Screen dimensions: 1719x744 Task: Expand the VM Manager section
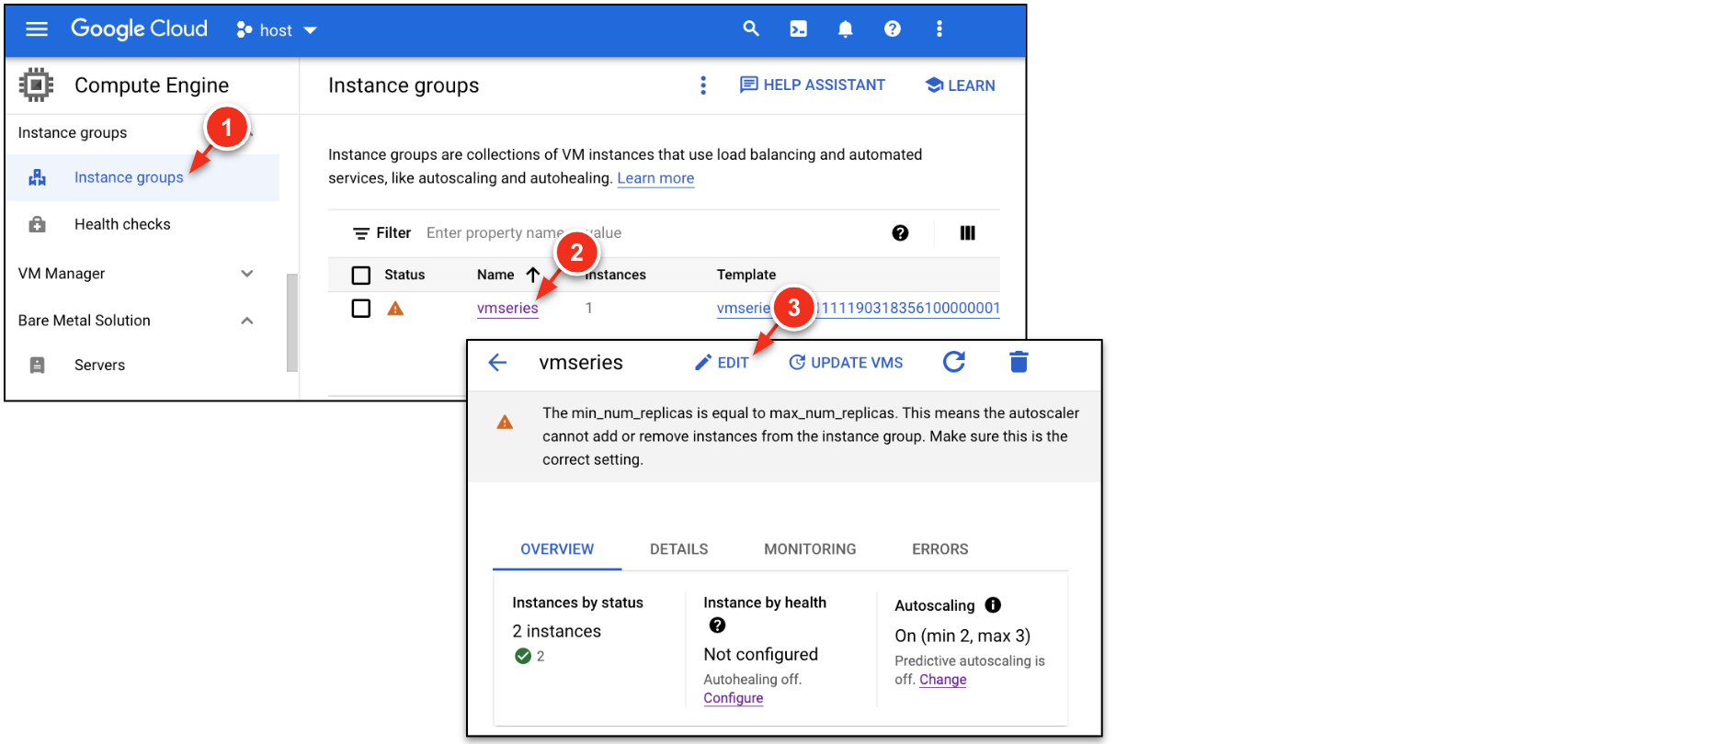pos(246,274)
